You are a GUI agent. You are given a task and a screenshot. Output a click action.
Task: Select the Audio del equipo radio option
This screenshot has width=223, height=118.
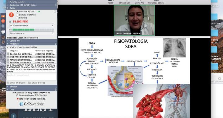[x=17, y=11]
